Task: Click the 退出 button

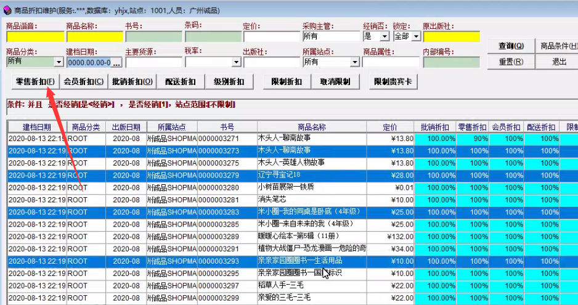Action: [558, 62]
